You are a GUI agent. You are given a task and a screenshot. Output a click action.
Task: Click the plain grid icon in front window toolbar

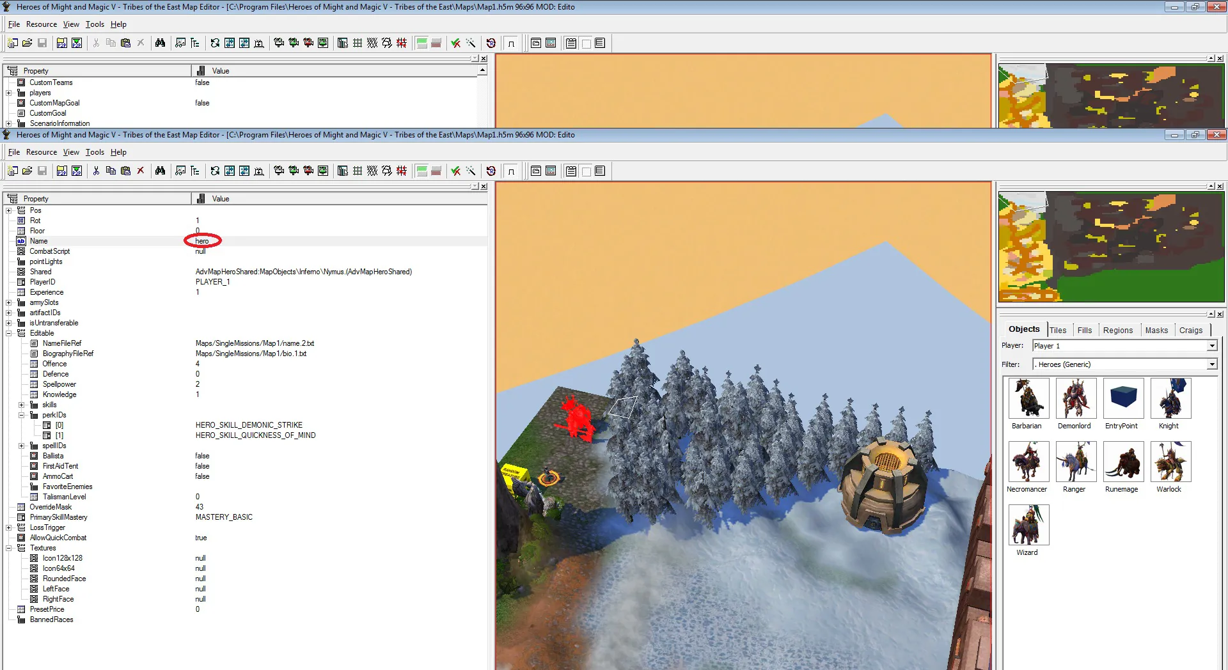coord(358,171)
